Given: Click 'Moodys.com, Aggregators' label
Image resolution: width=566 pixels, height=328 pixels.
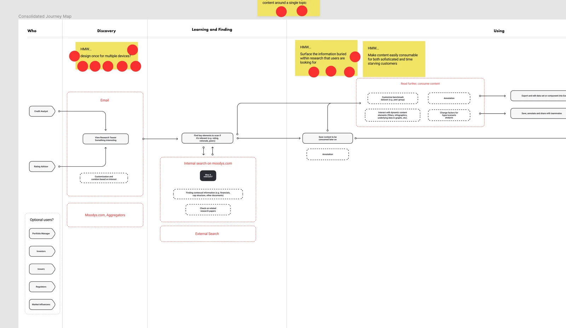Looking at the screenshot, I should [x=105, y=215].
